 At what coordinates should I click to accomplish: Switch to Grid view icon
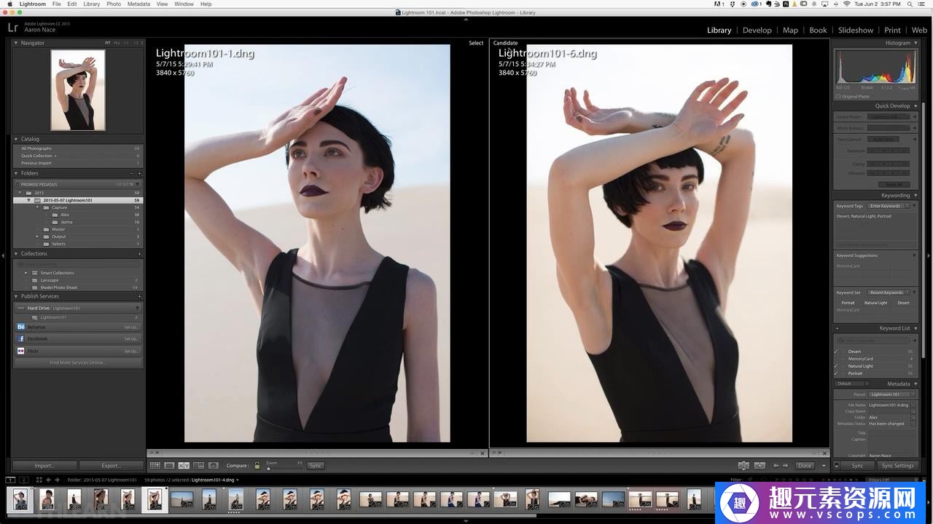(x=155, y=466)
